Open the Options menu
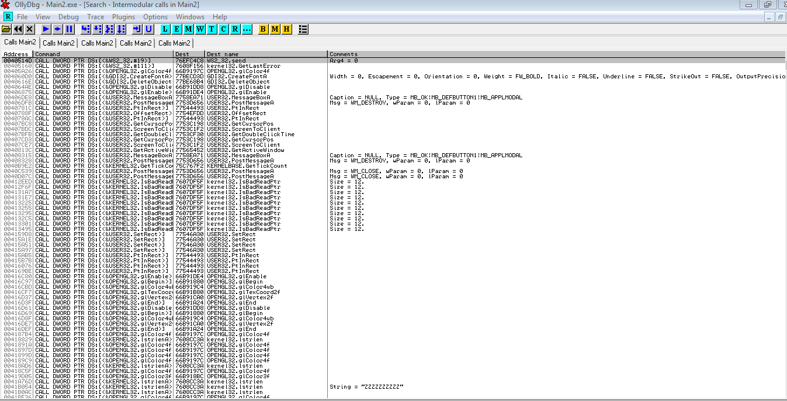Image resolution: width=787 pixels, height=401 pixels. (155, 17)
